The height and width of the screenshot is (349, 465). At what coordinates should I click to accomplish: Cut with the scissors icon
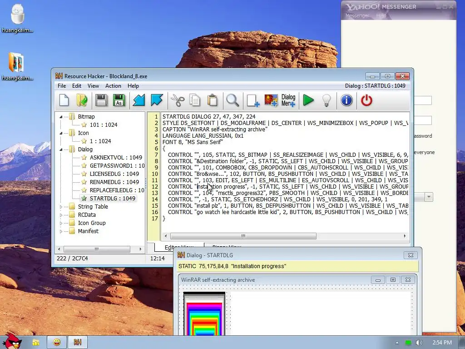178,100
